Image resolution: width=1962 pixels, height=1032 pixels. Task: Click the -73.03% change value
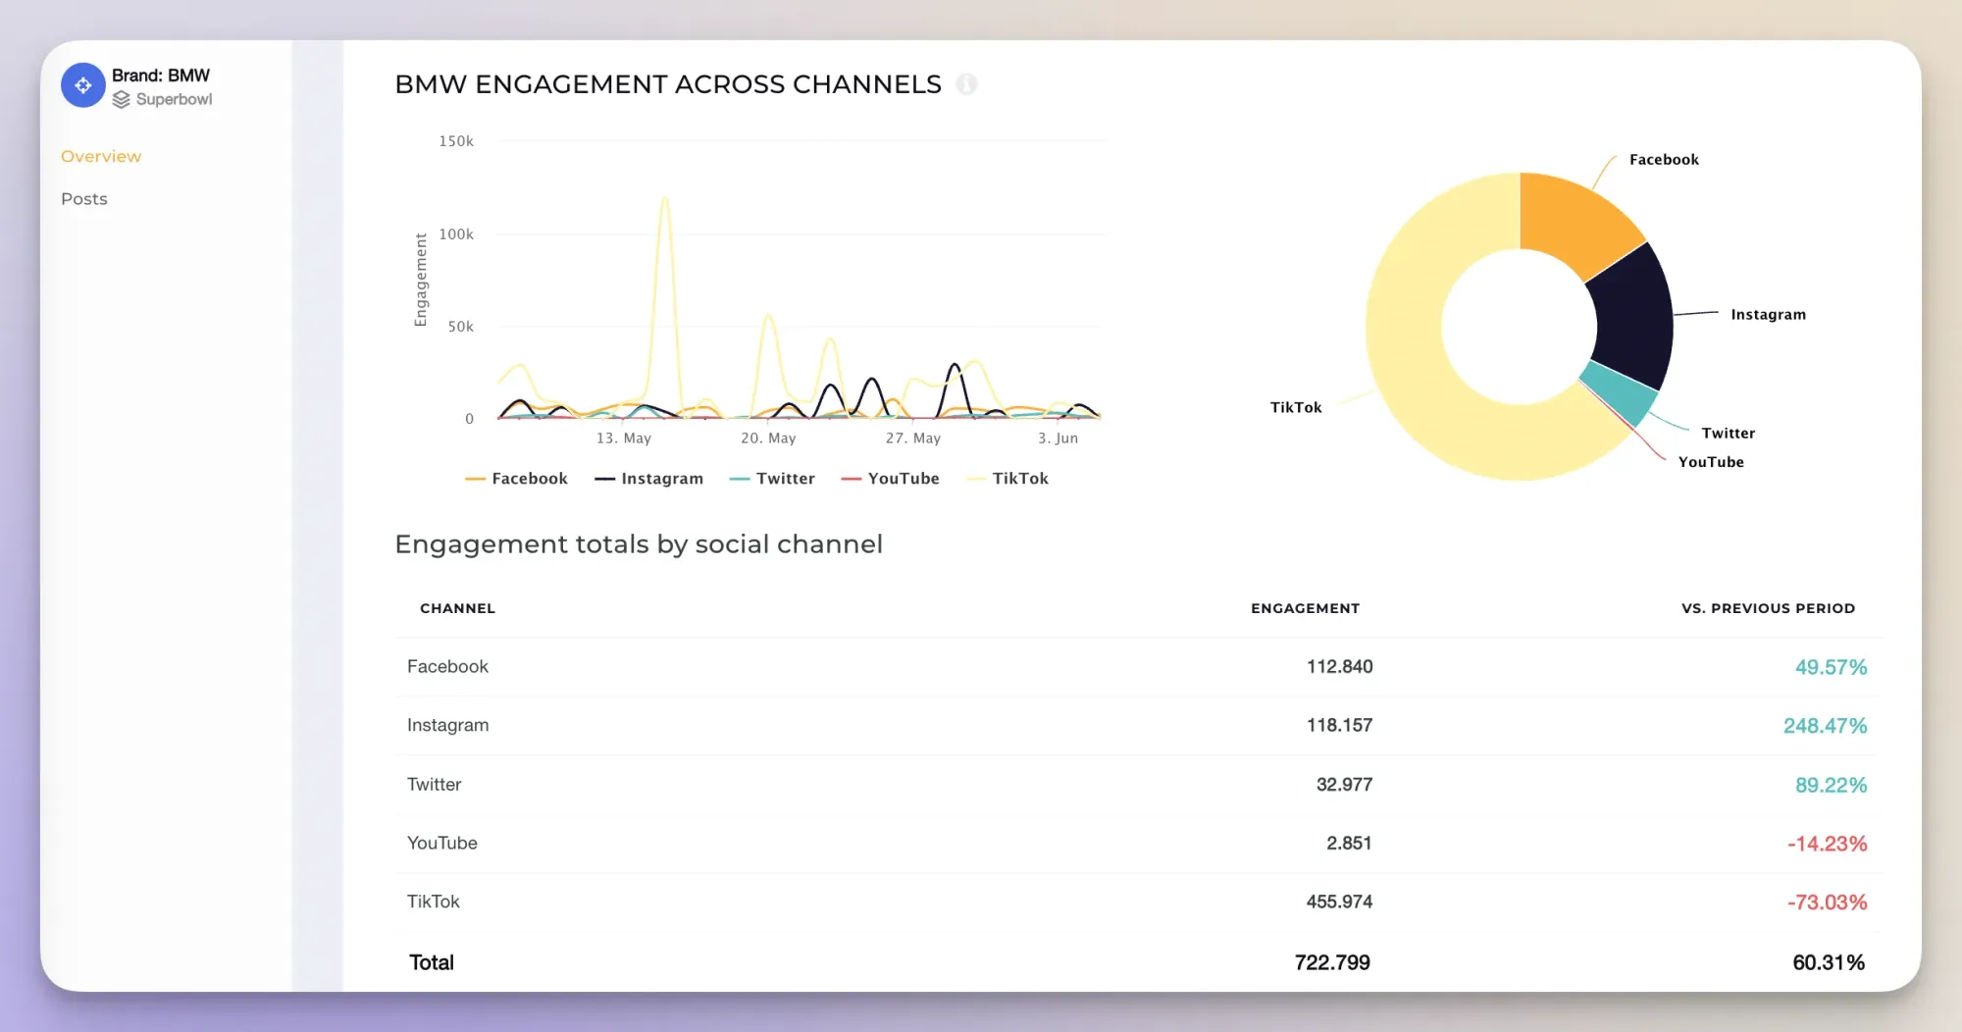1827,903
